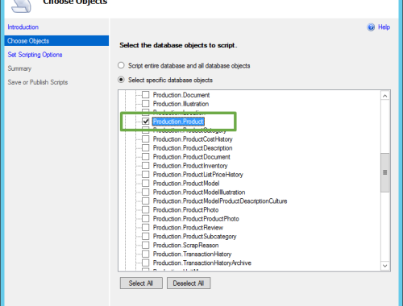Click the scrollbar up arrow
The height and width of the screenshot is (306, 403).
pos(385,96)
